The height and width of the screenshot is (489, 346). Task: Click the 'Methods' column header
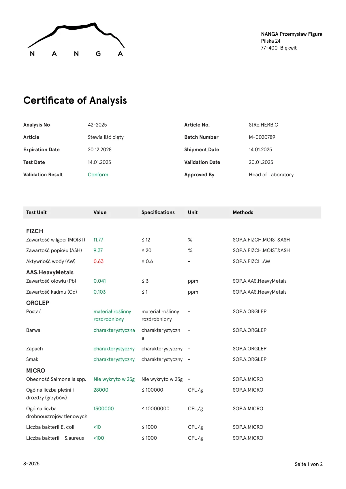coord(243,212)
